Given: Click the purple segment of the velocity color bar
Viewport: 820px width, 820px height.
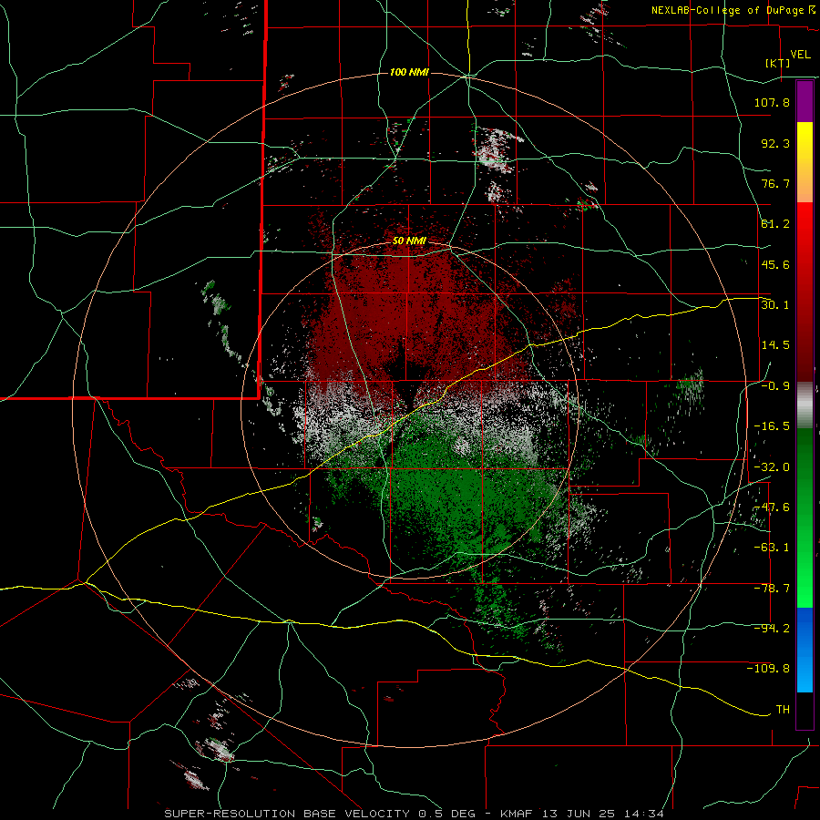Looking at the screenshot, I should (805, 101).
